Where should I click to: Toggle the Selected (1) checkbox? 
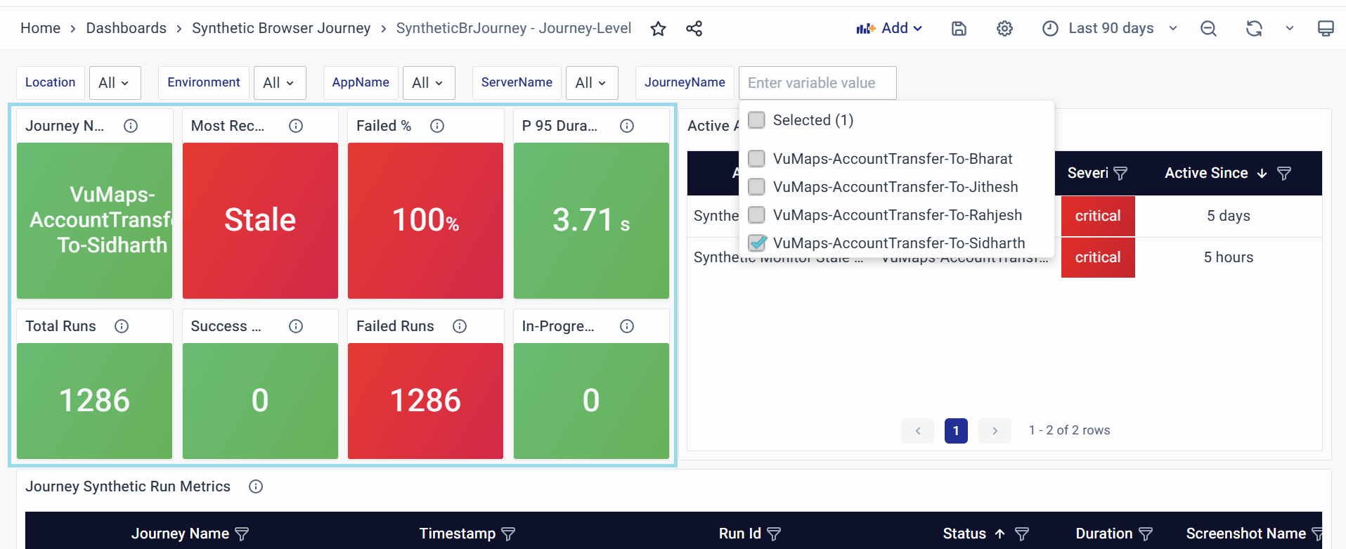pos(757,120)
